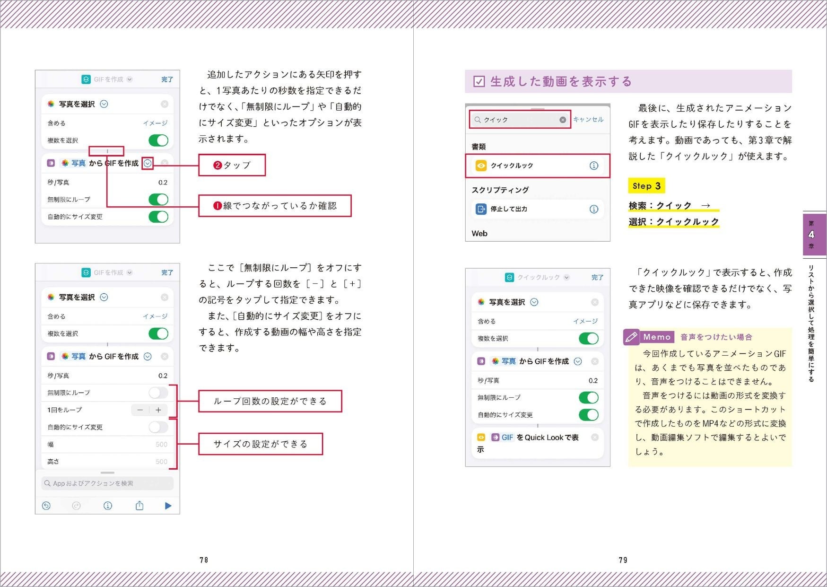Image resolution: width=827 pixels, height=587 pixels.
Task: Expand the chevron circled in red beside GIFを作成
Action: click(148, 163)
